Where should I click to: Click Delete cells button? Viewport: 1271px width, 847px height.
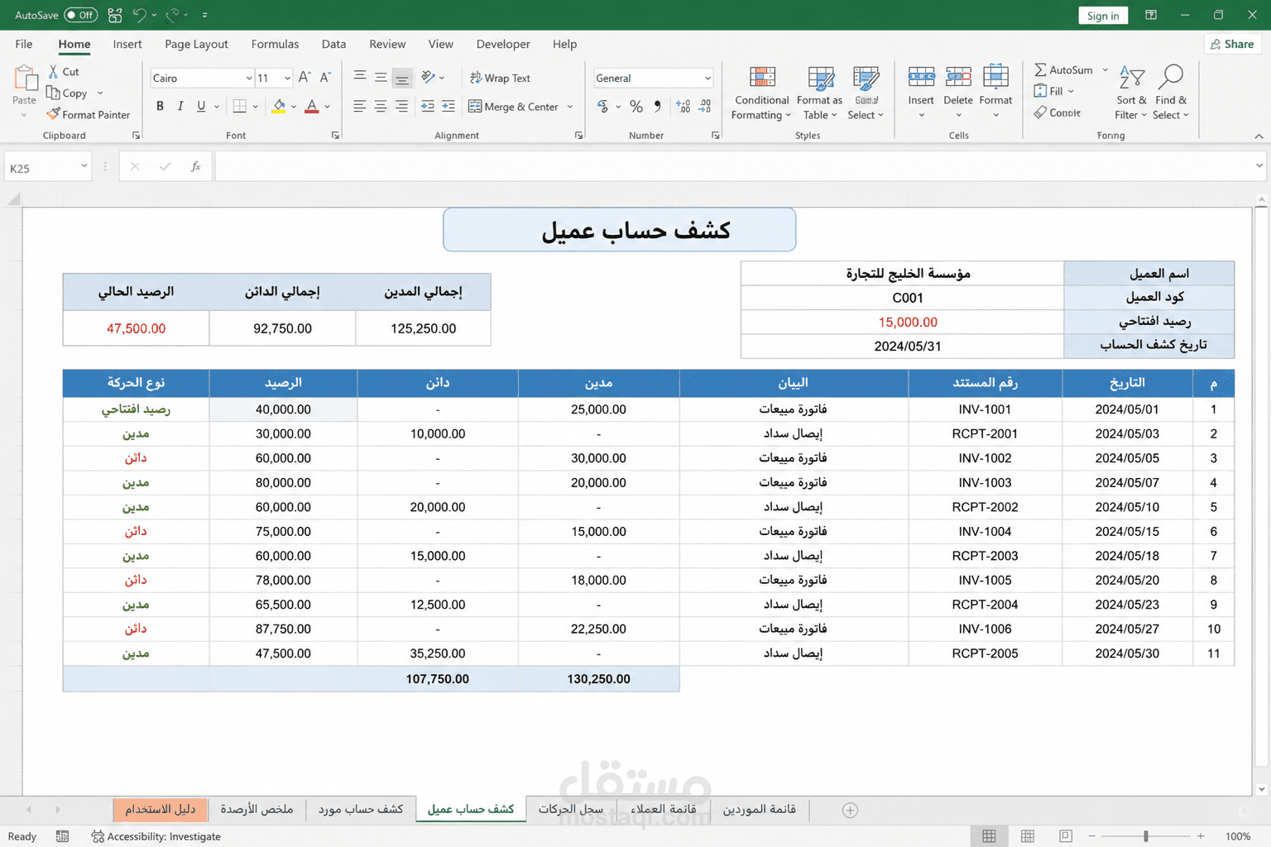pyautogui.click(x=958, y=93)
